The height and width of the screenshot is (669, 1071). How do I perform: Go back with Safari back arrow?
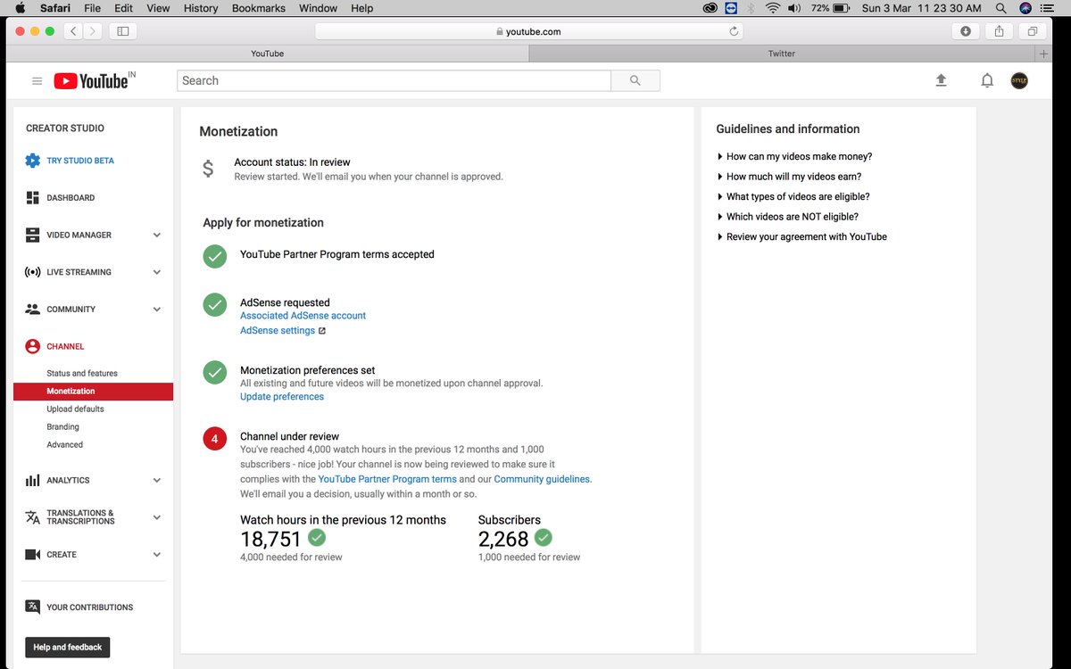point(74,31)
